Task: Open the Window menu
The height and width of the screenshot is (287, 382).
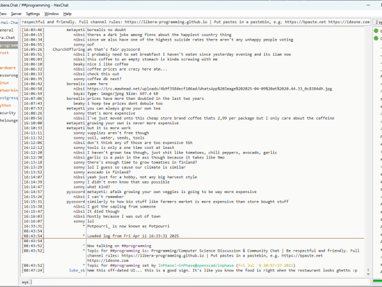Action: [x=52, y=13]
